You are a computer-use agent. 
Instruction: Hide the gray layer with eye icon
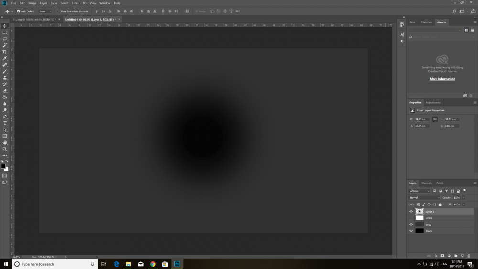coord(411,224)
